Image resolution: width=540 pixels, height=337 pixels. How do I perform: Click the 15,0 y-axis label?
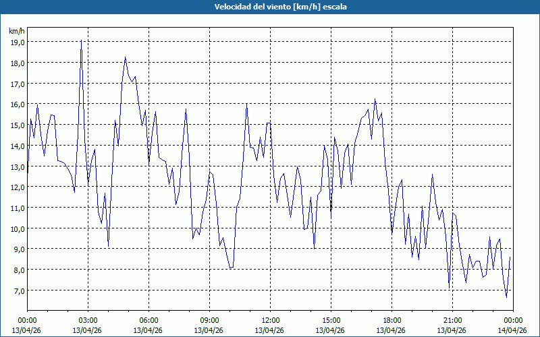[17, 125]
